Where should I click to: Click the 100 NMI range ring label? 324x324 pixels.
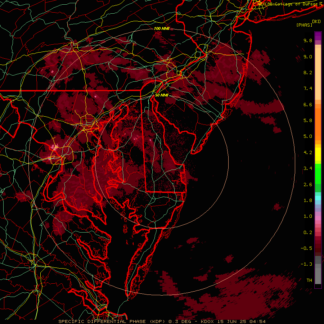point(162,28)
